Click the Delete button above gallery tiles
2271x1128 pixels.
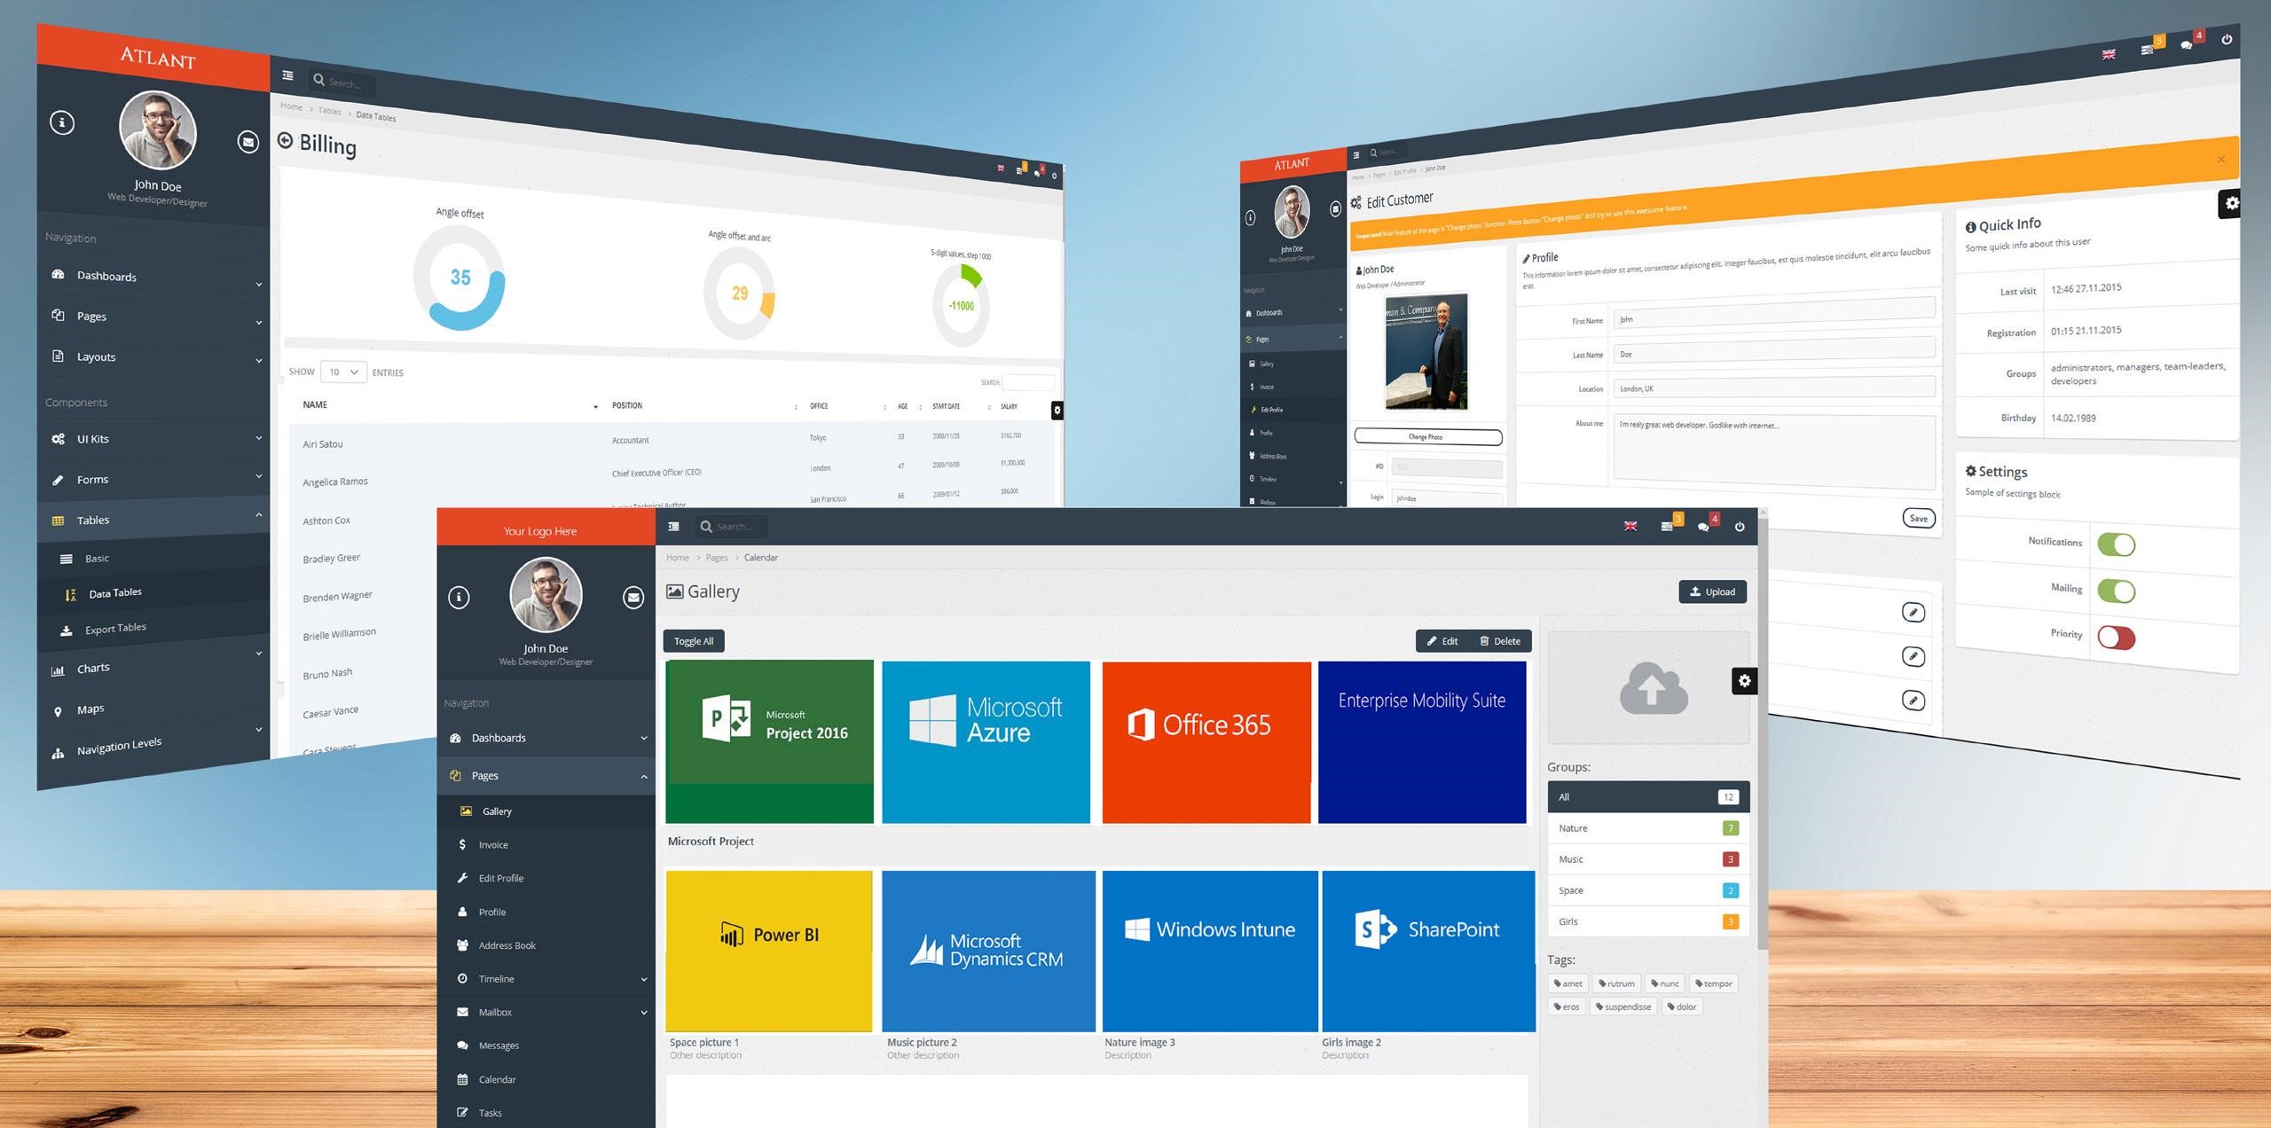pyautogui.click(x=1500, y=641)
